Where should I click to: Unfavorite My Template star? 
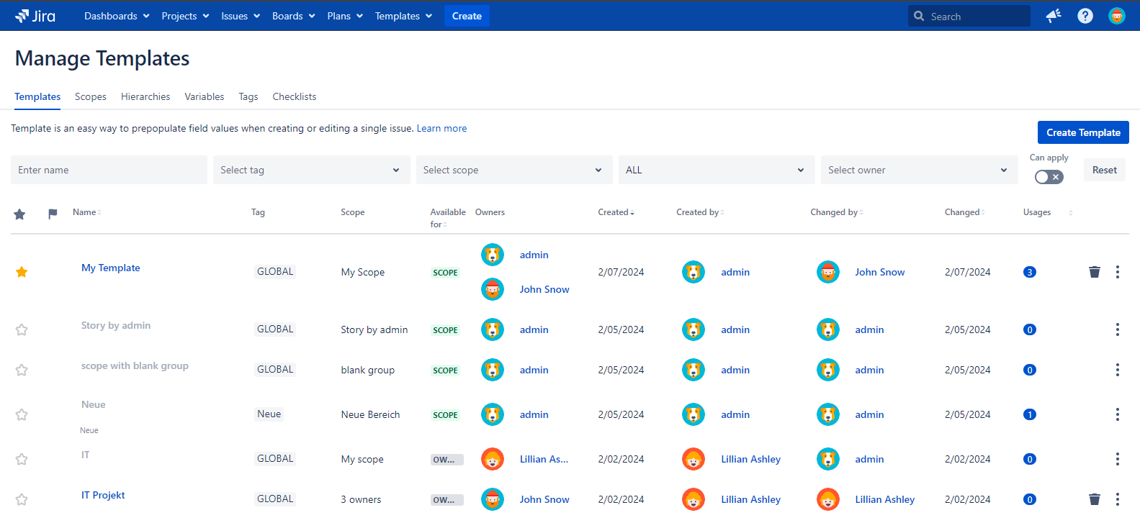(22, 272)
